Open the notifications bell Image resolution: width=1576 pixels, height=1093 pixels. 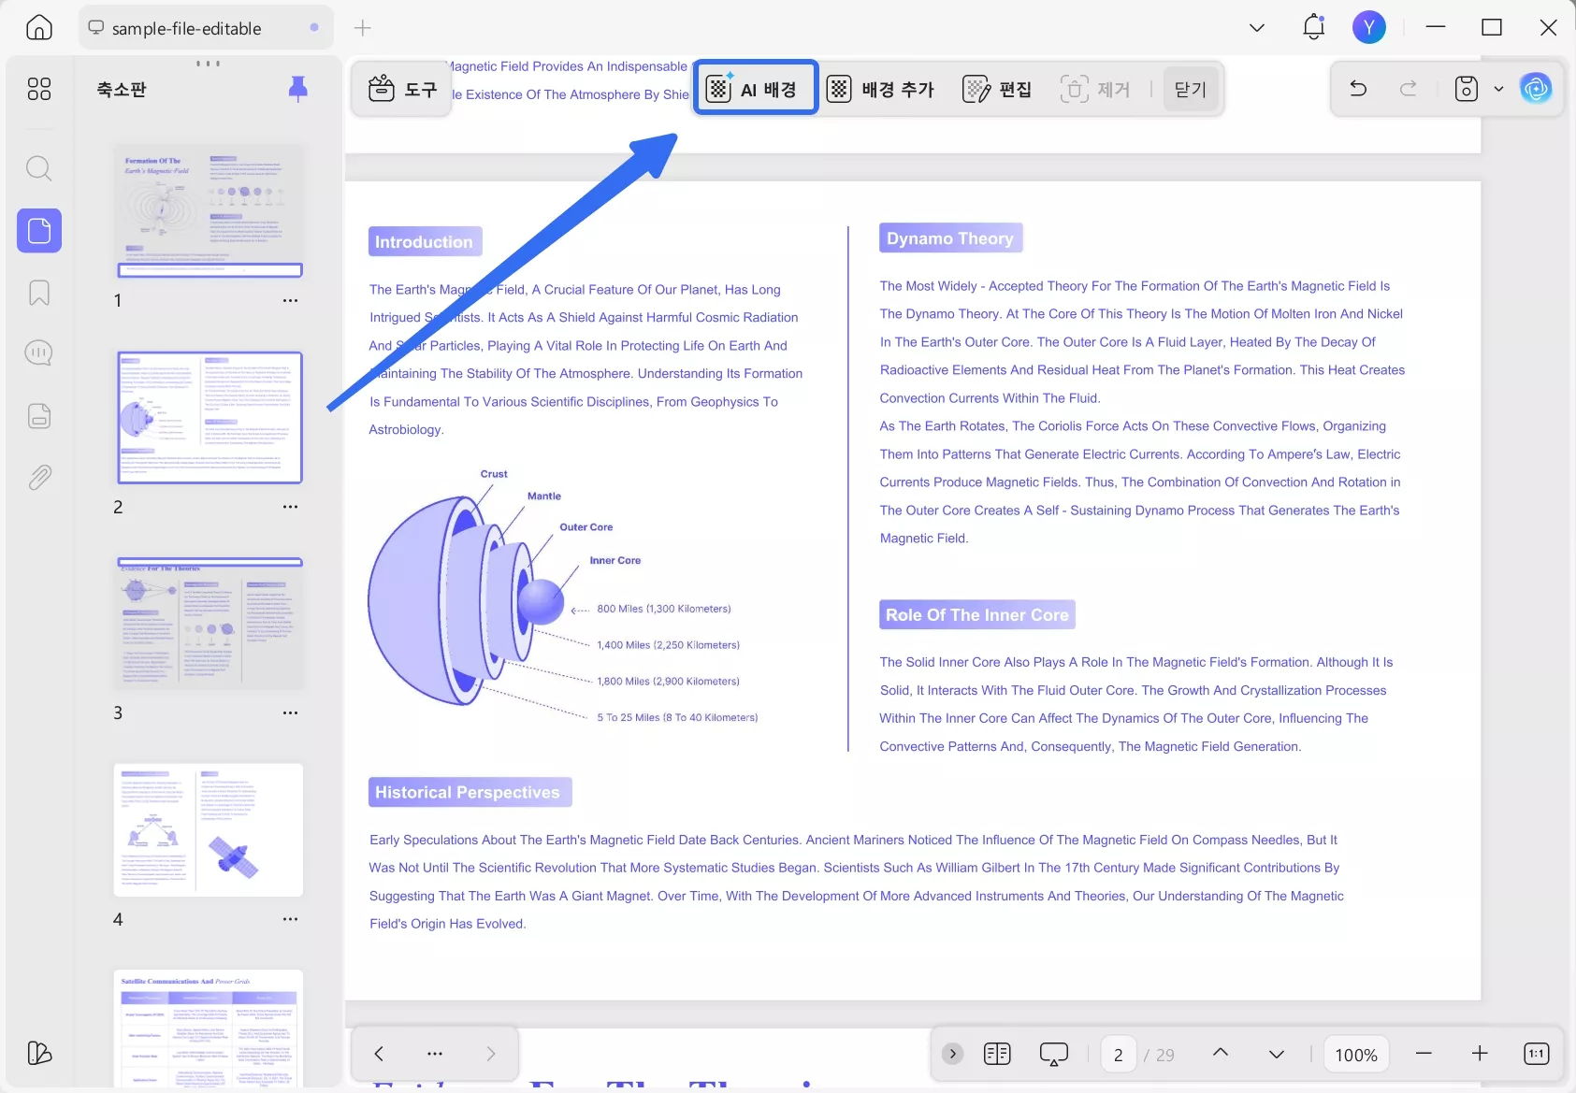[x=1314, y=27]
